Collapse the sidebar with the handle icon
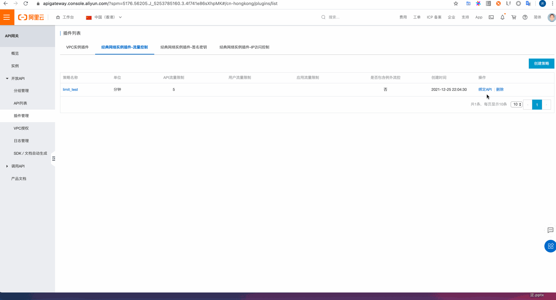556x300 pixels. [54, 158]
